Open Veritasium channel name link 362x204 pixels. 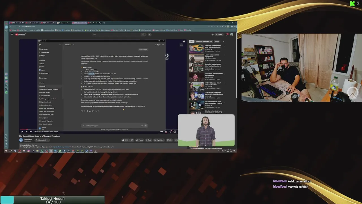(x=27, y=139)
